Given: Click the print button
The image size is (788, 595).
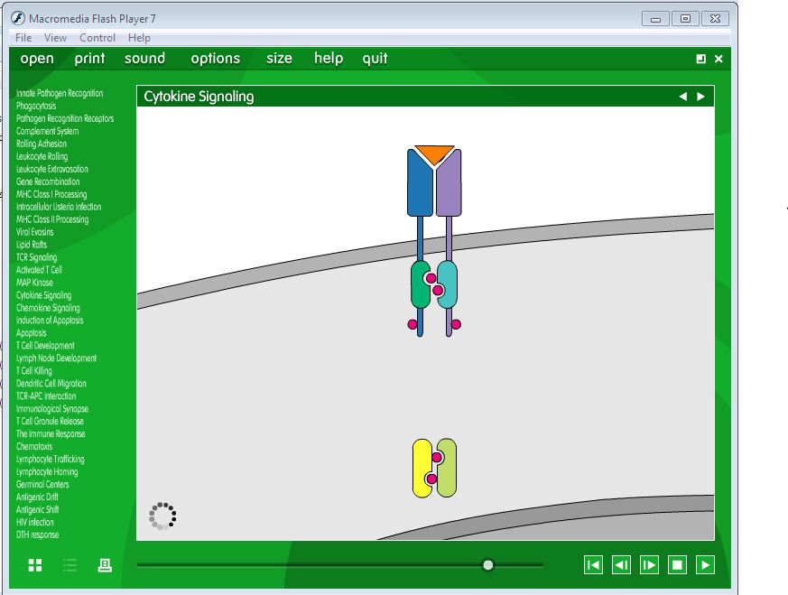Looking at the screenshot, I should [89, 59].
